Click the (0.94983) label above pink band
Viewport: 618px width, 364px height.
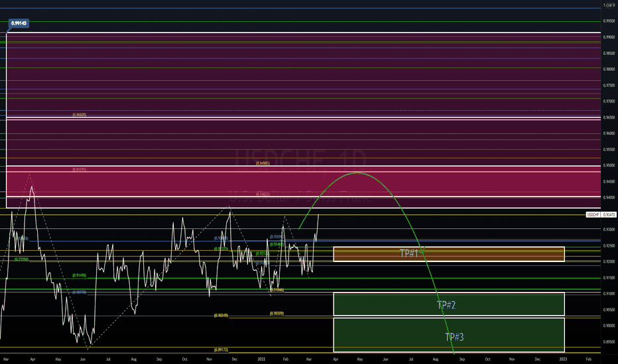pos(263,163)
